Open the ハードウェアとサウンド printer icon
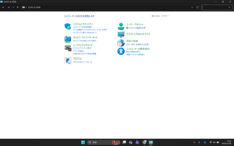 point(68,48)
